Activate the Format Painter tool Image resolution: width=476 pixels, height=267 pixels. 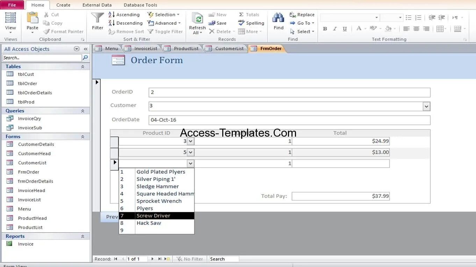63,31
